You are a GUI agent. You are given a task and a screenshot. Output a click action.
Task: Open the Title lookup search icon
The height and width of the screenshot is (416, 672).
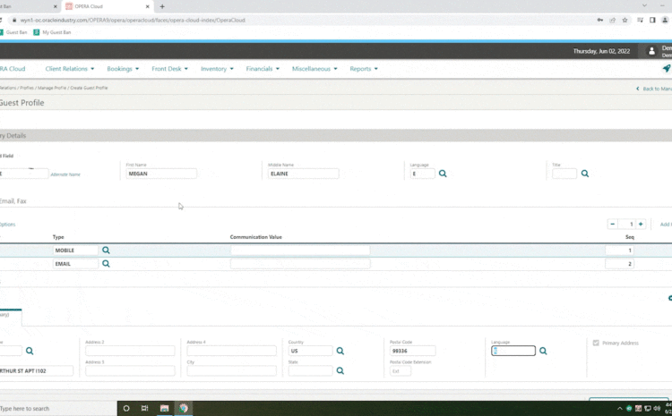click(585, 174)
